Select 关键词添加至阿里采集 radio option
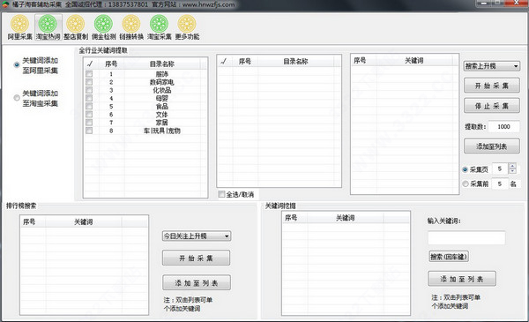 coord(17,64)
